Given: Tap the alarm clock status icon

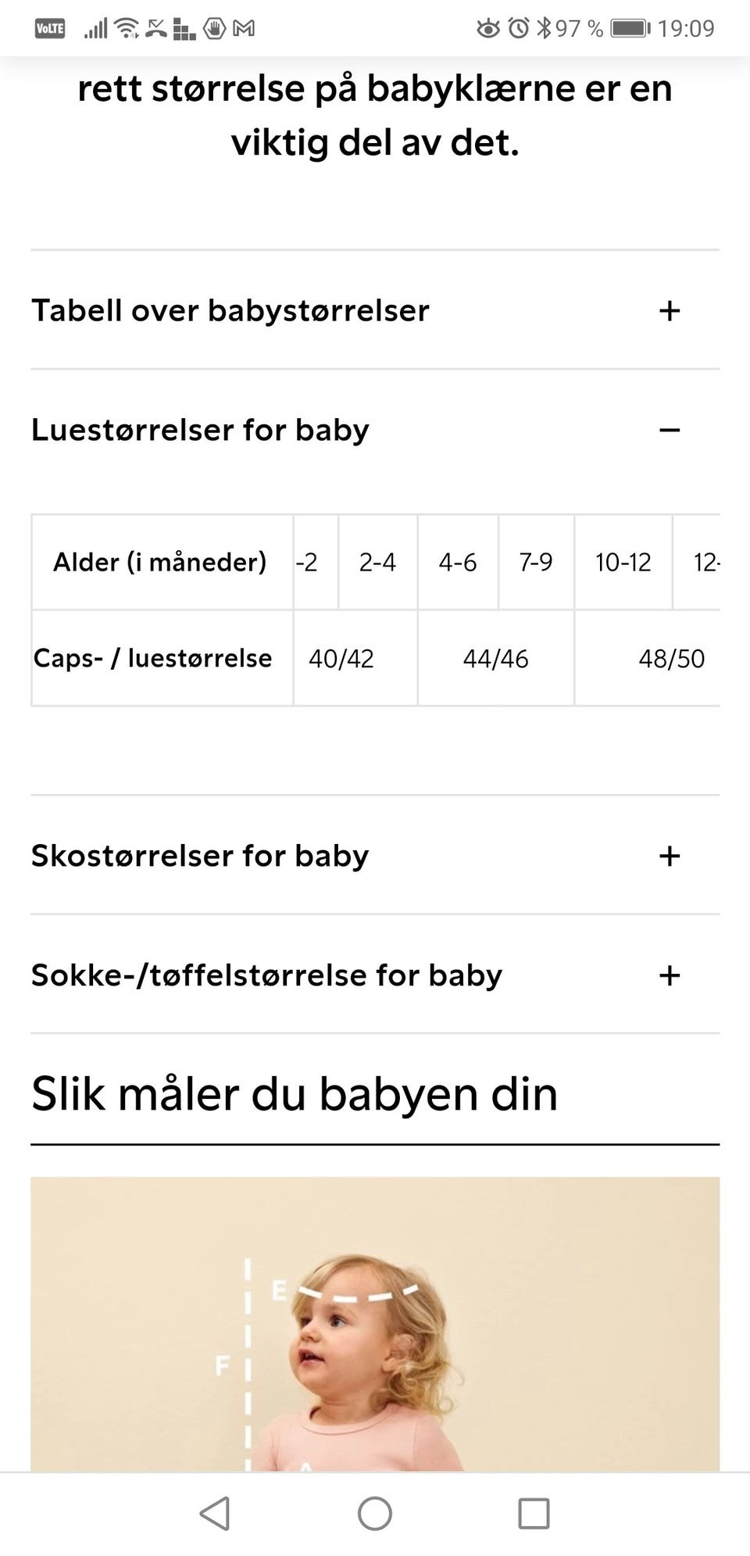Looking at the screenshot, I should (519, 29).
